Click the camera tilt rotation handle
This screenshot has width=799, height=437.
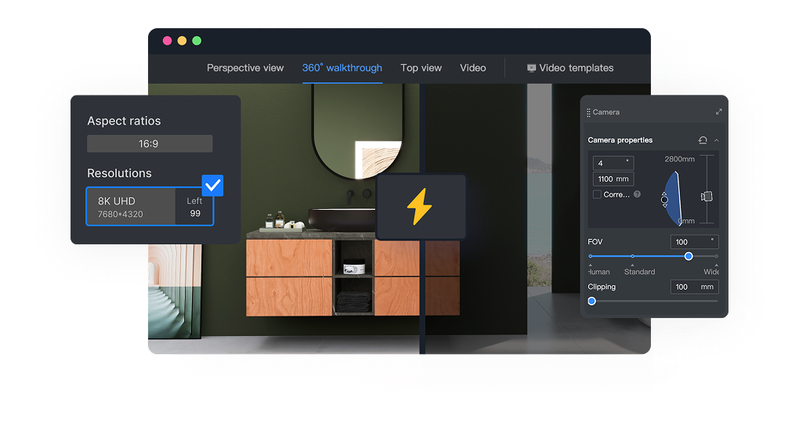pyautogui.click(x=664, y=199)
